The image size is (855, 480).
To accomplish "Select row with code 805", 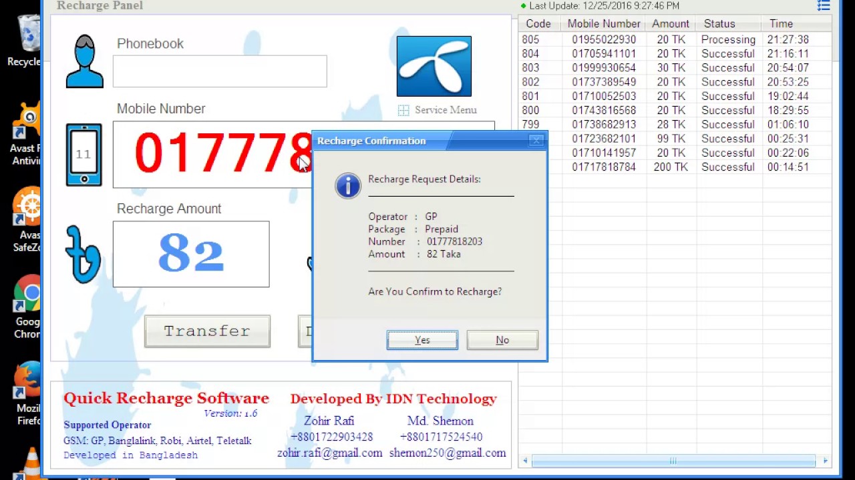I will pyautogui.click(x=675, y=40).
